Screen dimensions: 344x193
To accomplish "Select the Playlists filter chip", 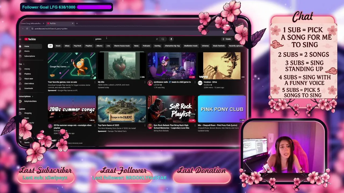I will [x=89, y=46].
